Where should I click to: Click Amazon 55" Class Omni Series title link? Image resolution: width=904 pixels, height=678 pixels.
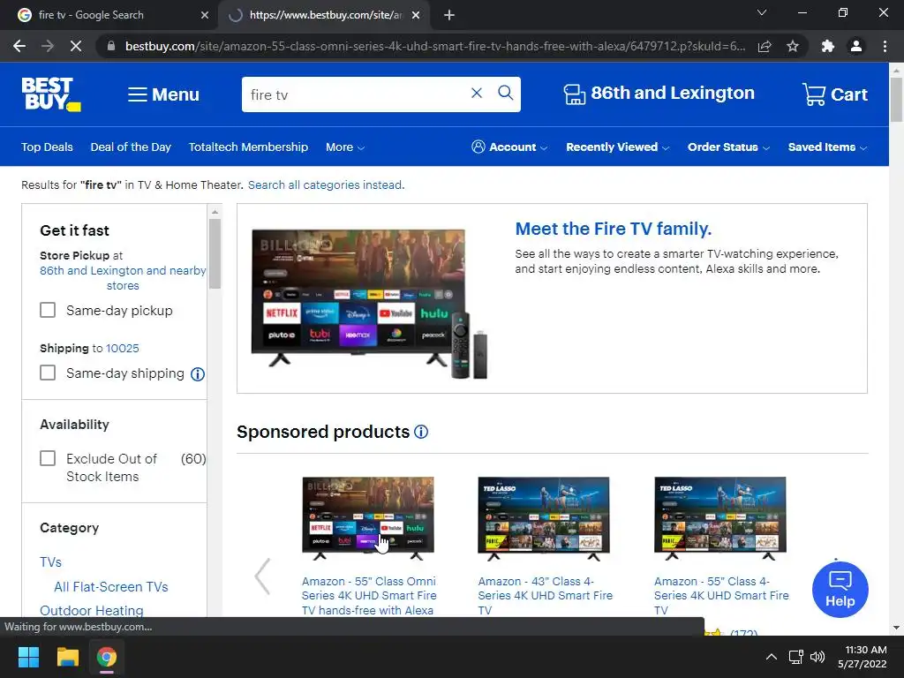click(369, 596)
